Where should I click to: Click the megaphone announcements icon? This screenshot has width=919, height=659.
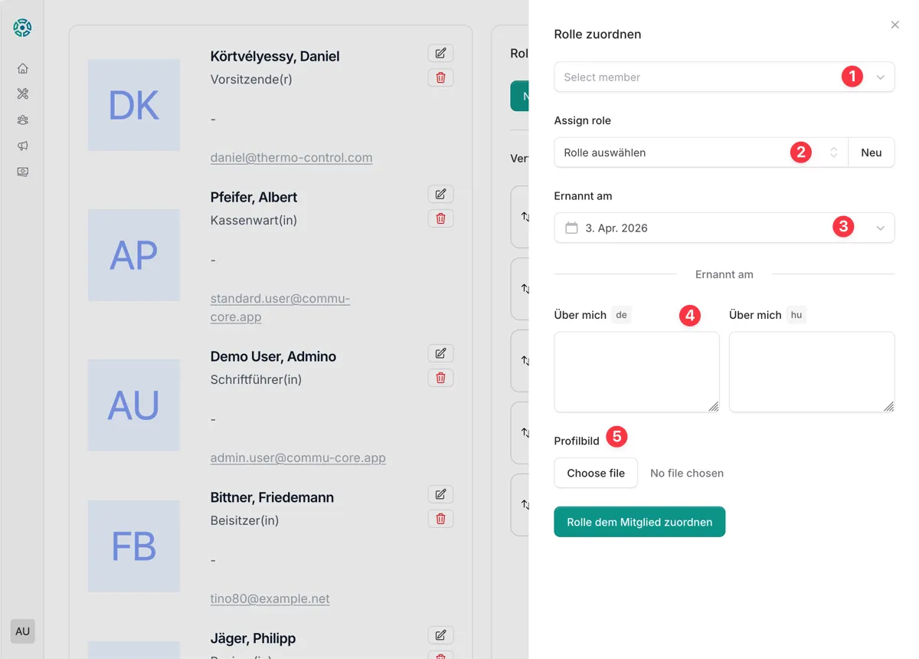tap(23, 146)
